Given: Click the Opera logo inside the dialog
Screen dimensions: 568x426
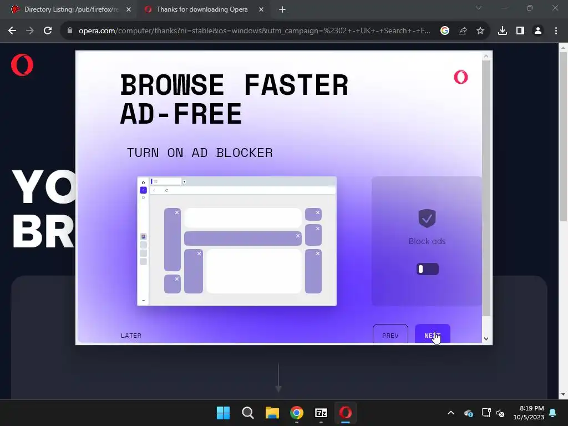Looking at the screenshot, I should pyautogui.click(x=461, y=77).
